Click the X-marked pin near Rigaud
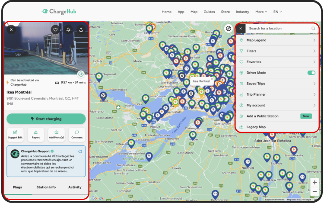The height and width of the screenshot is (203, 324). [103, 96]
